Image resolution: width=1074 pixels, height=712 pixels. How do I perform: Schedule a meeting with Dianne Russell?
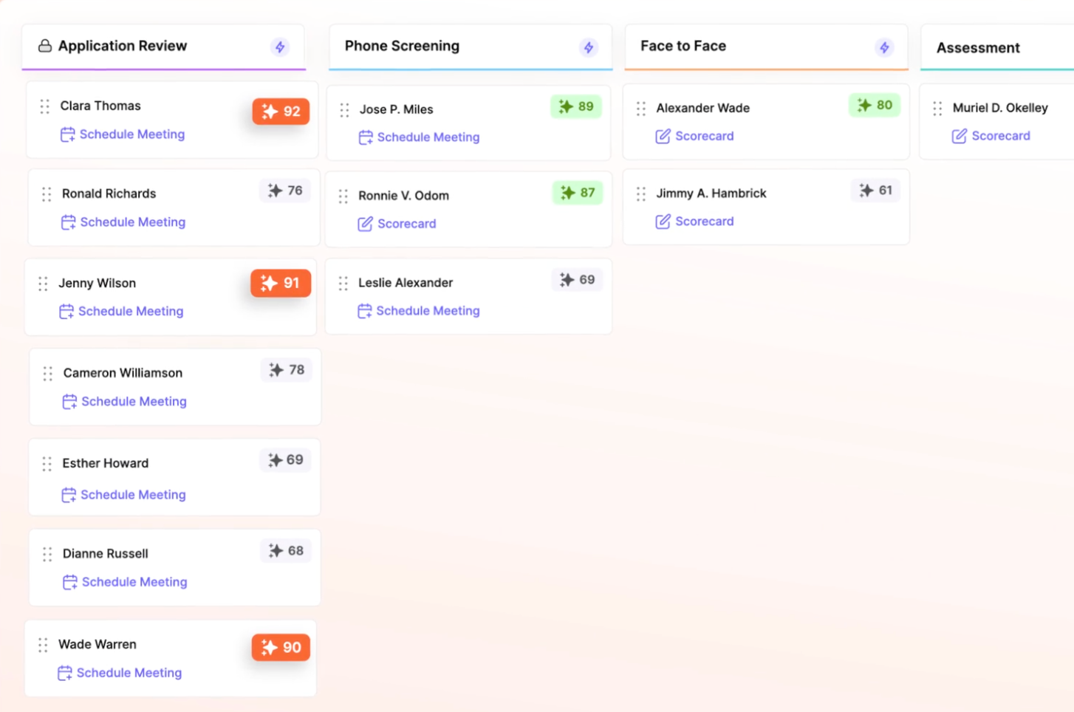pos(125,582)
